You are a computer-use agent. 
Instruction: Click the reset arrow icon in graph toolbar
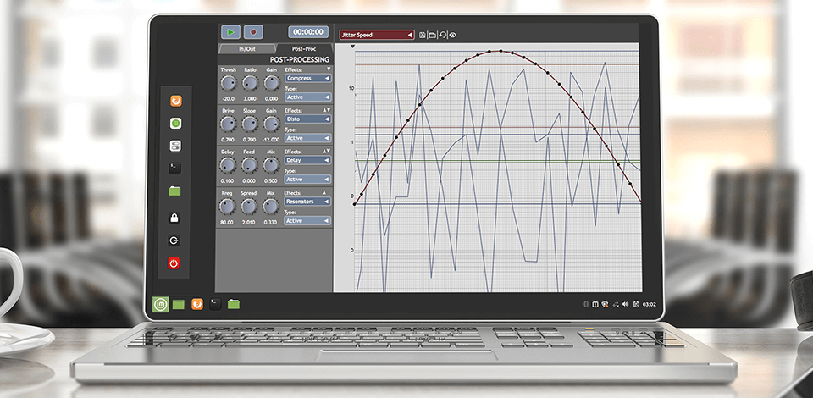pyautogui.click(x=442, y=36)
